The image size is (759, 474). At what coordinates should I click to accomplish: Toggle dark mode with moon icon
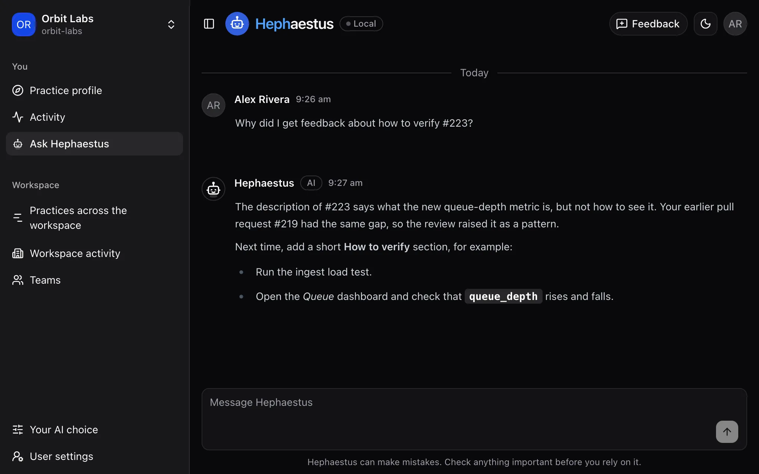click(x=705, y=24)
